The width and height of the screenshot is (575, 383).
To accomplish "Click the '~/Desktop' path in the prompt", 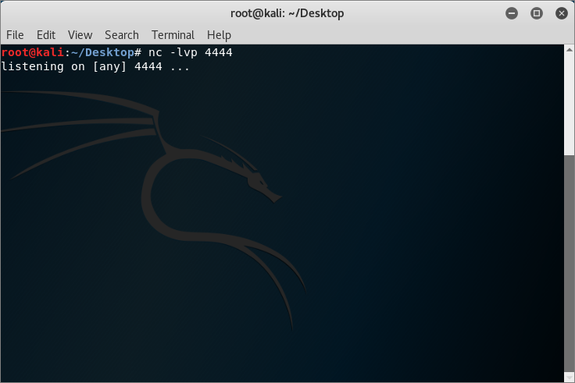I will pos(102,52).
